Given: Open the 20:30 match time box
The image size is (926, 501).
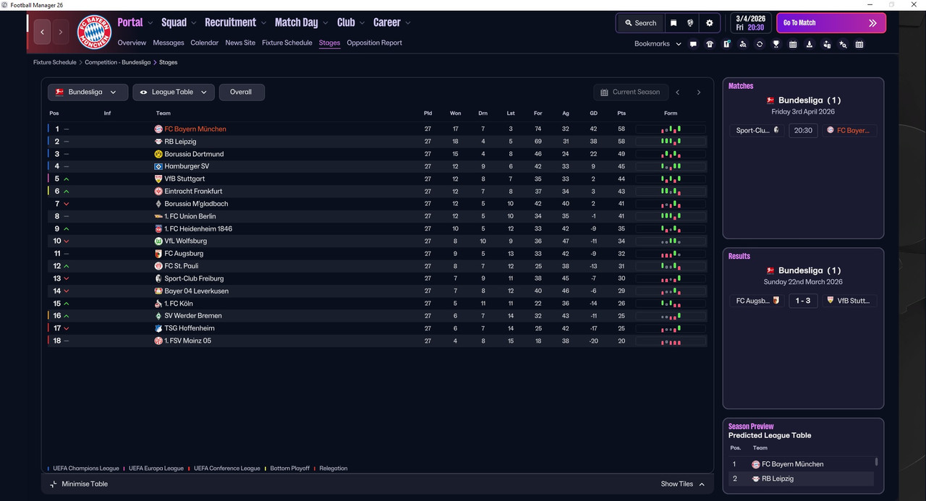Looking at the screenshot, I should pos(803,131).
